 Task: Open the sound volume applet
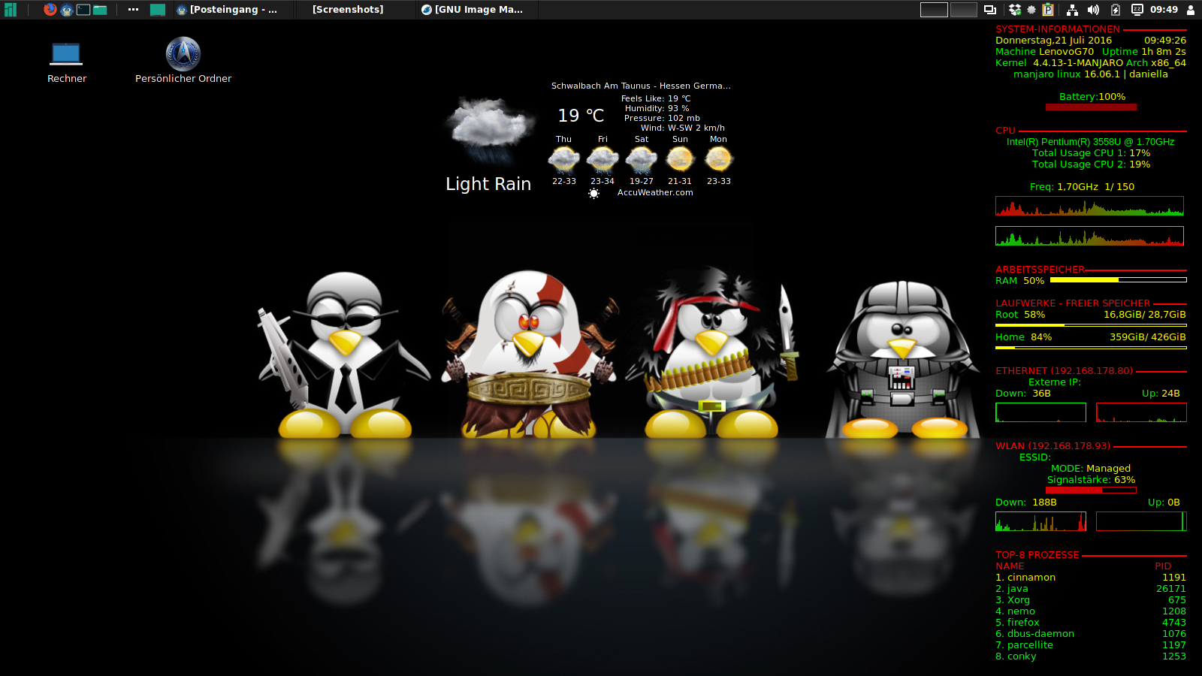point(1093,10)
